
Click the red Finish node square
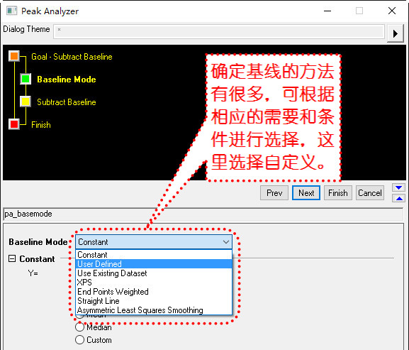click(x=14, y=124)
